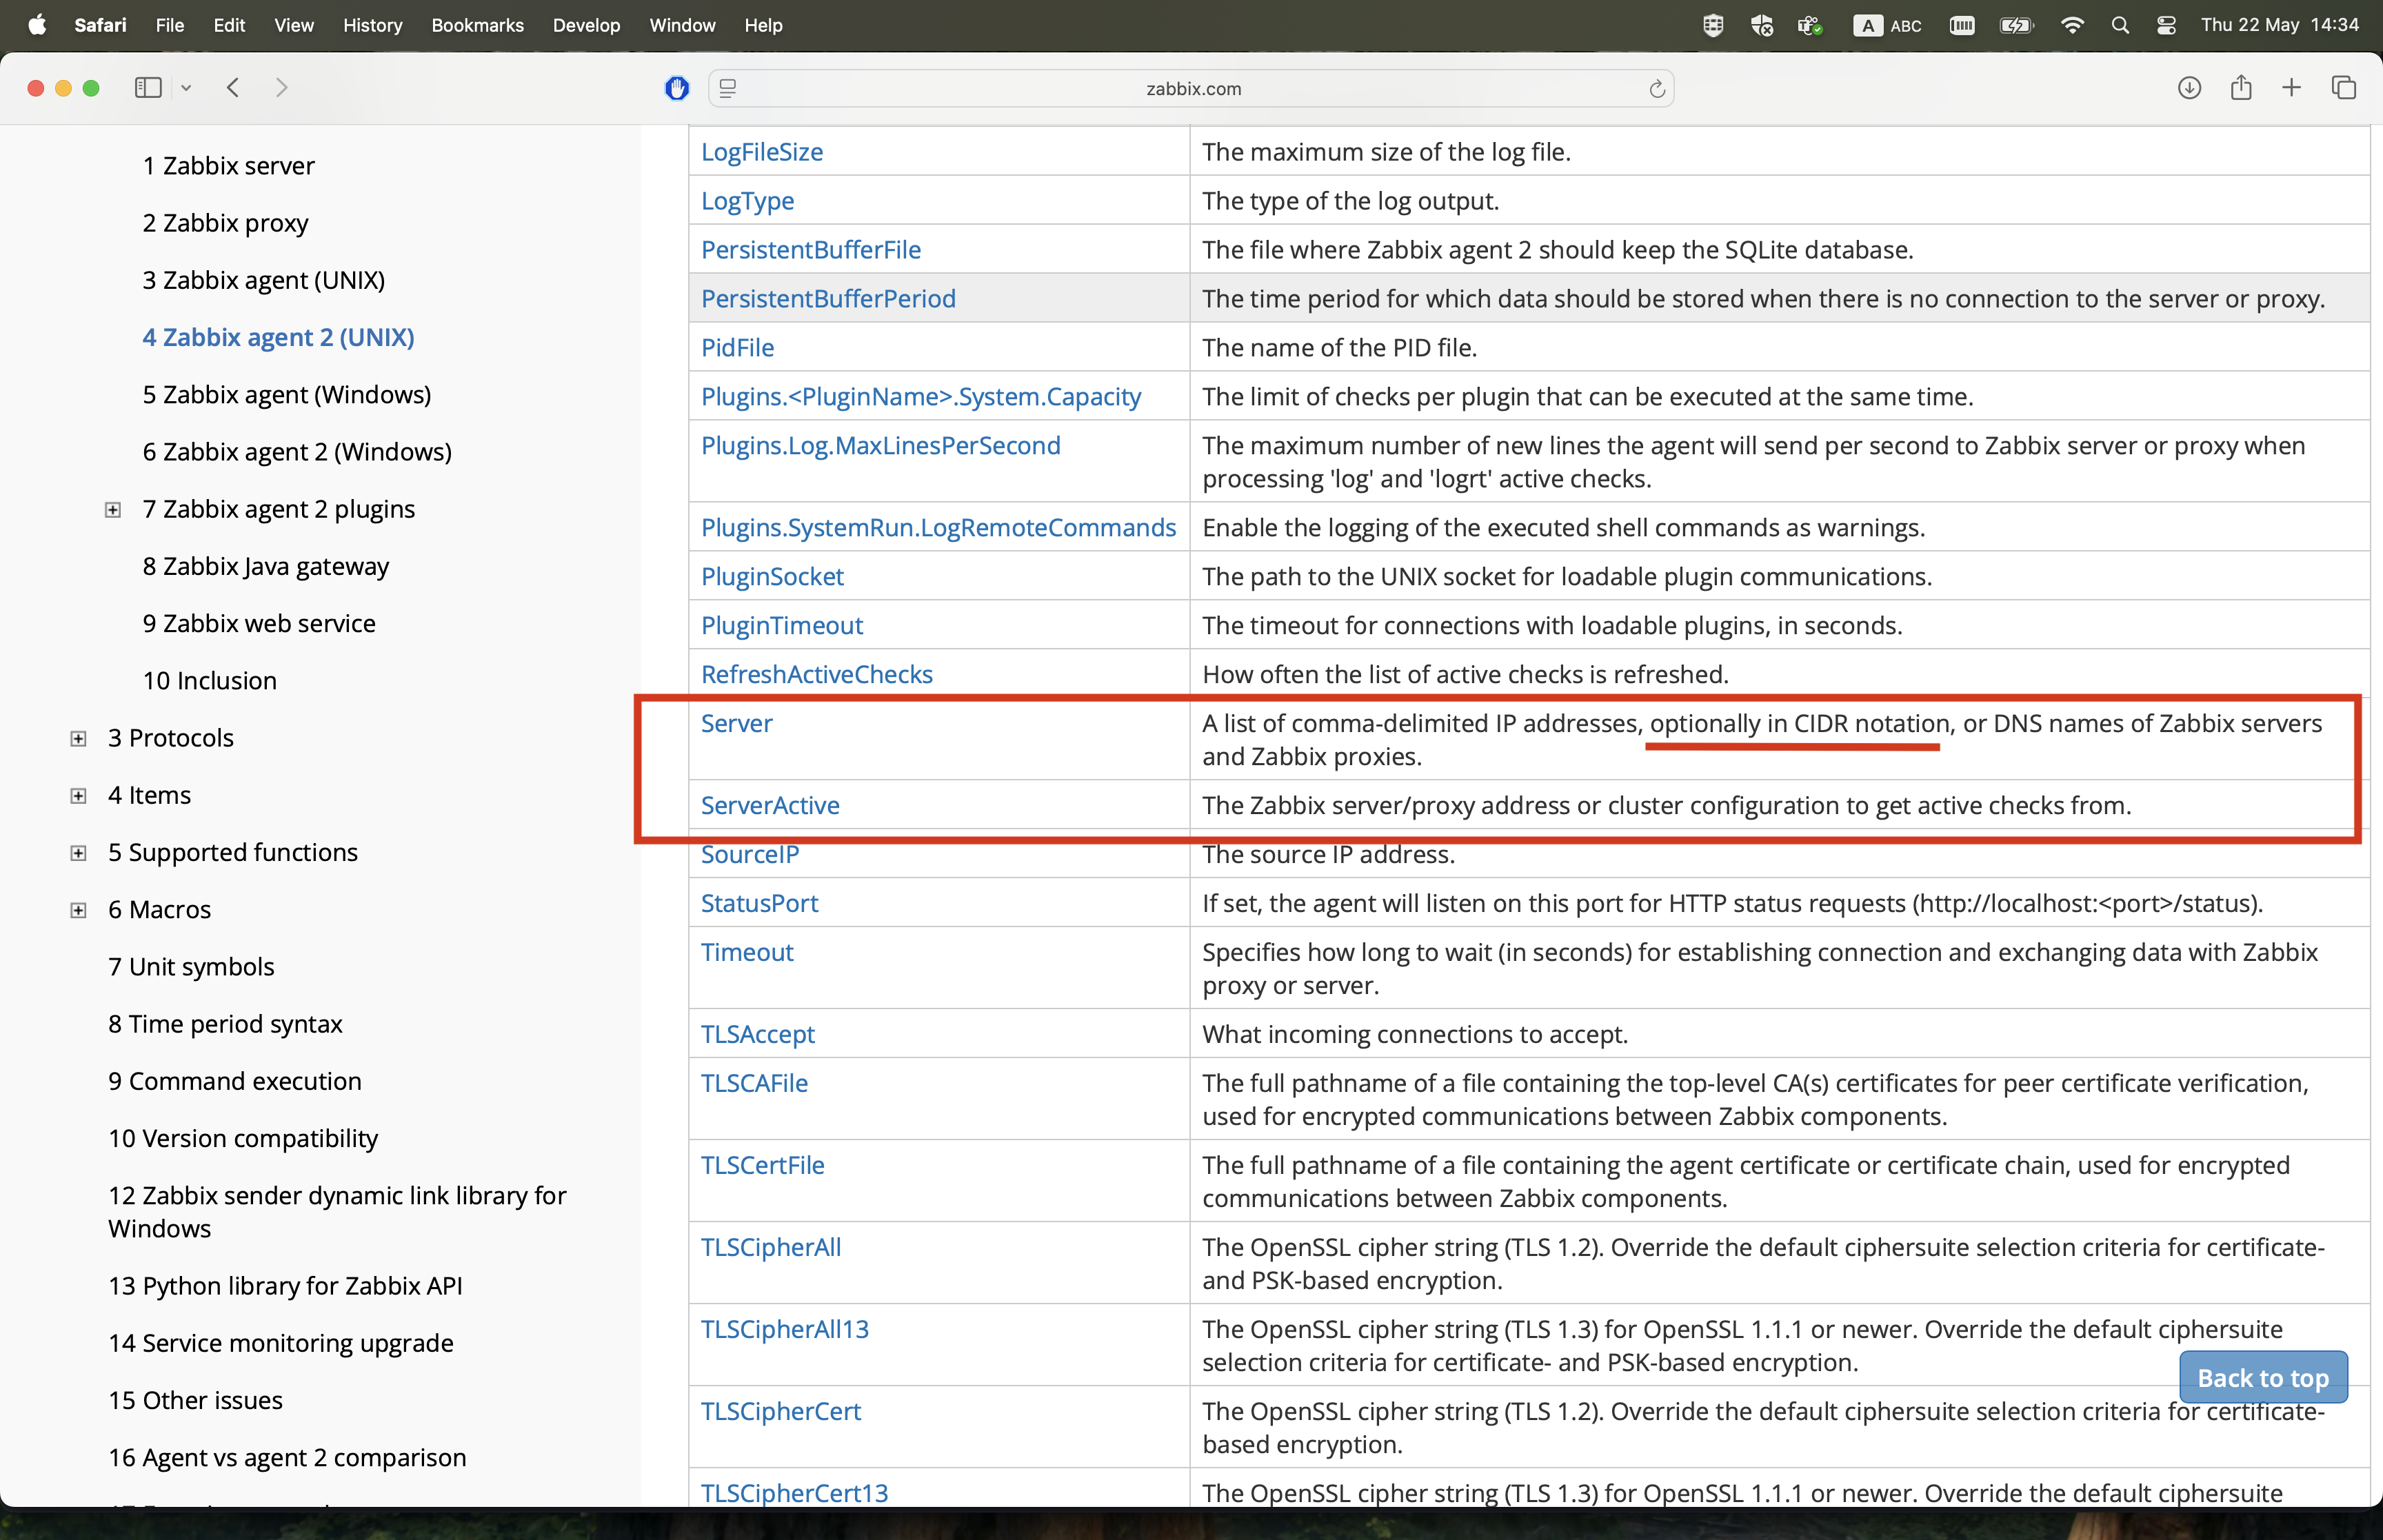Expand the 3 Protocols tree node
This screenshot has width=2383, height=1540.
(79, 739)
